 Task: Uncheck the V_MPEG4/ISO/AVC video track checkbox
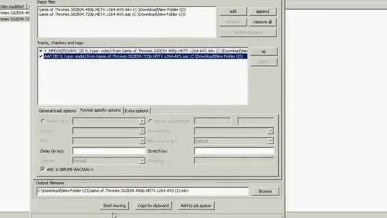(x=41, y=51)
